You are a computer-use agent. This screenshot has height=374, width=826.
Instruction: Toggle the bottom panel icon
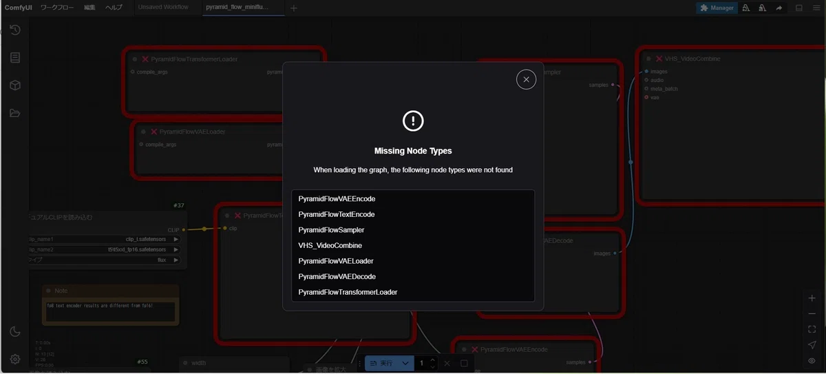click(x=799, y=8)
